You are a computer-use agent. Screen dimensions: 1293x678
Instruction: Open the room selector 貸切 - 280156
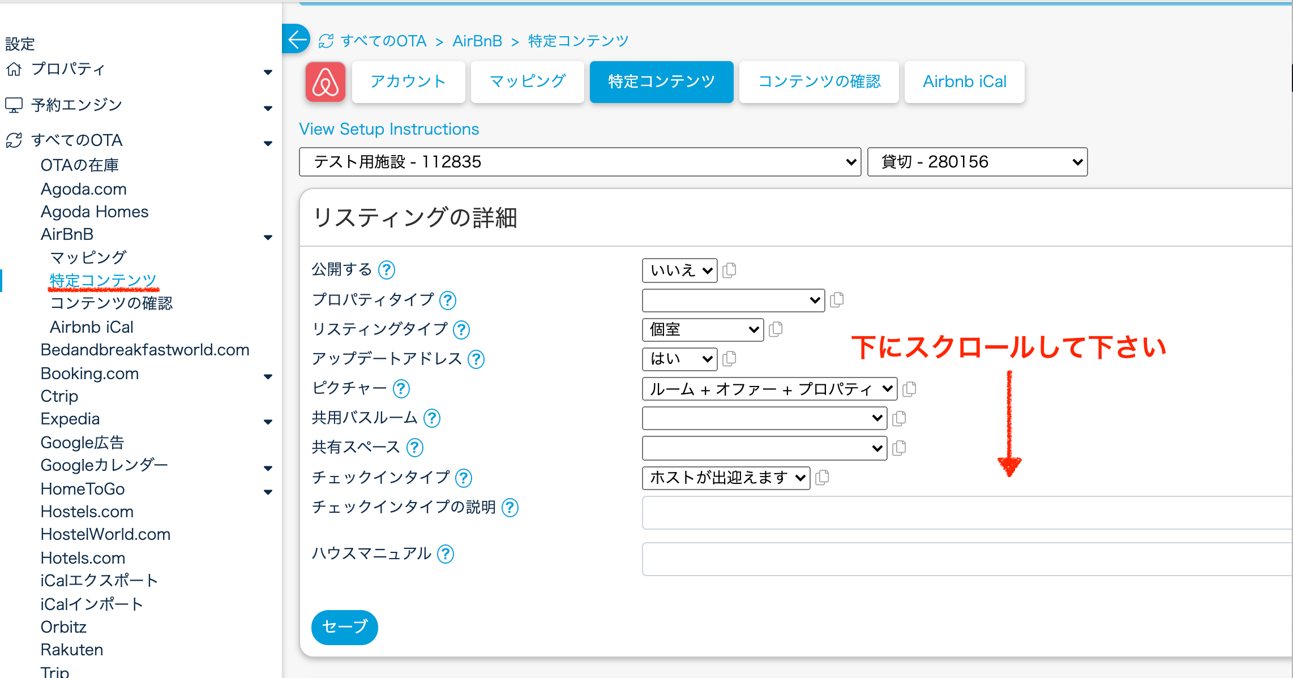[x=977, y=162]
